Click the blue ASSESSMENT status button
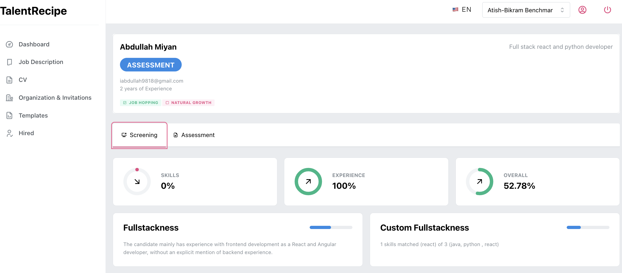The width and height of the screenshot is (622, 273). pos(151,65)
